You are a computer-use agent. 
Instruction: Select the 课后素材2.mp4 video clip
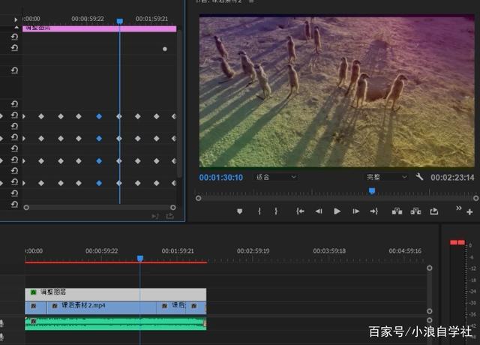[101, 308]
